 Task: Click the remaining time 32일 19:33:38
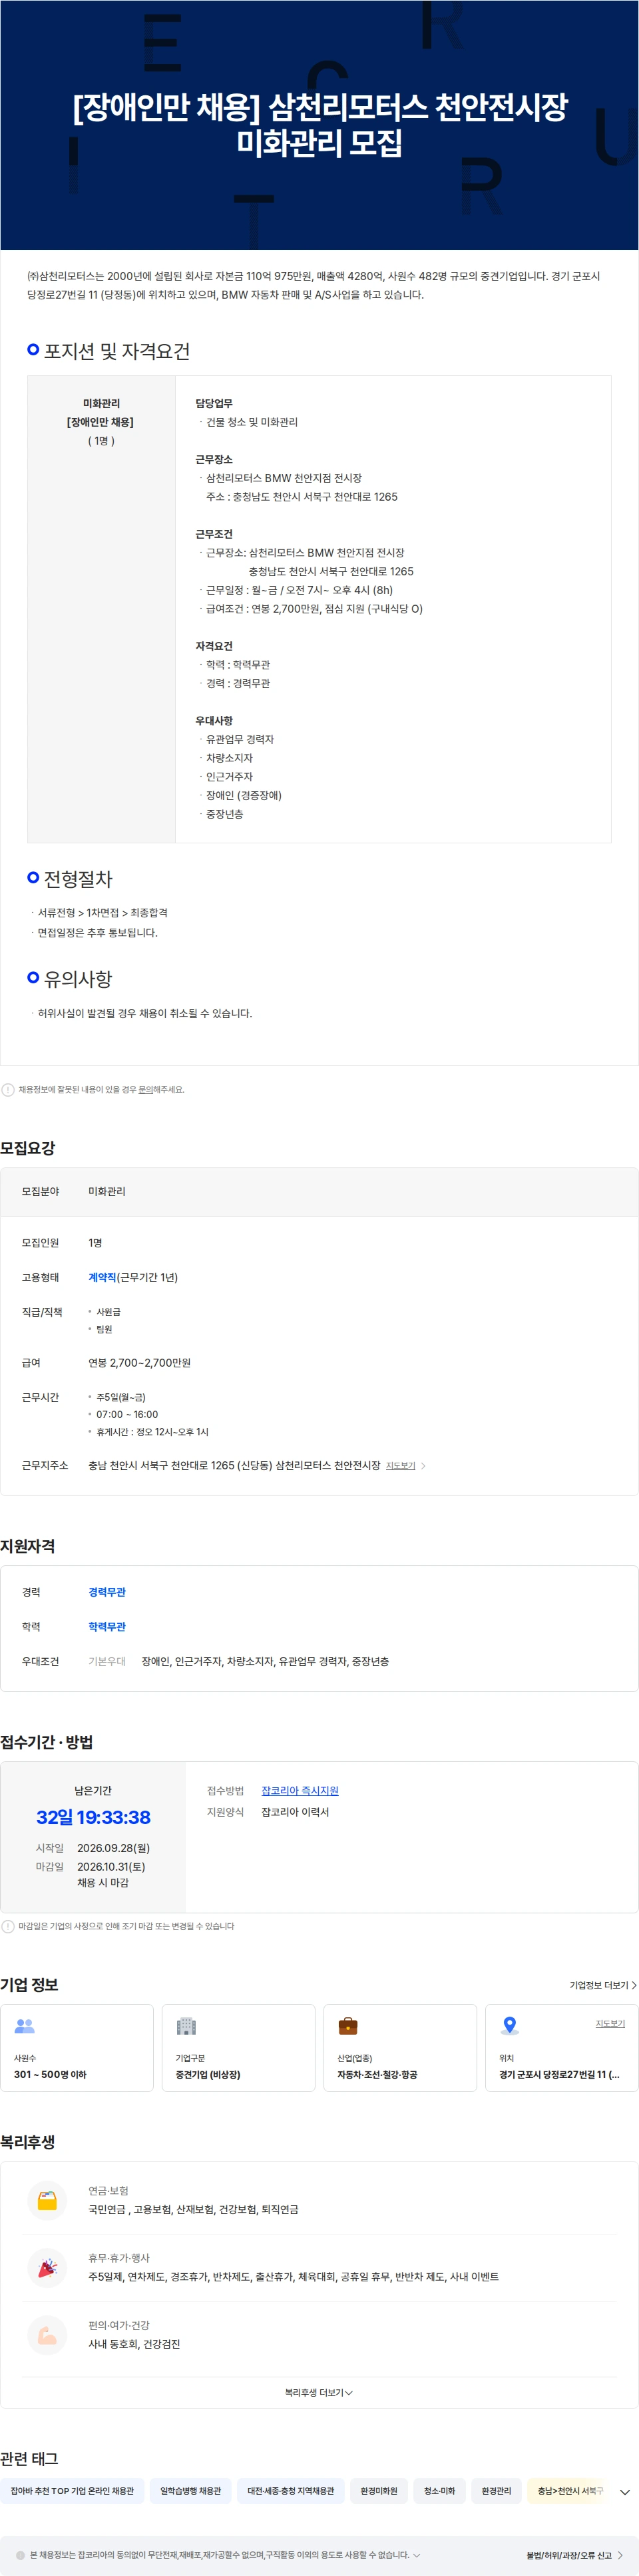(93, 1817)
